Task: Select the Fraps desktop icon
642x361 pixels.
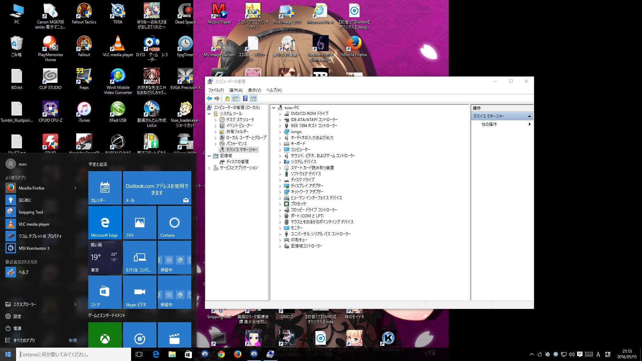Action: (84, 79)
